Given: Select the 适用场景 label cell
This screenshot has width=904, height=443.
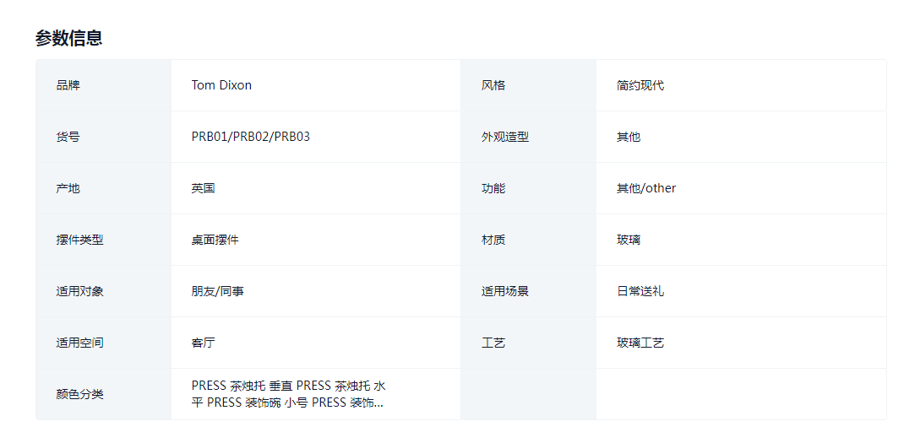Looking at the screenshot, I should 529,291.
